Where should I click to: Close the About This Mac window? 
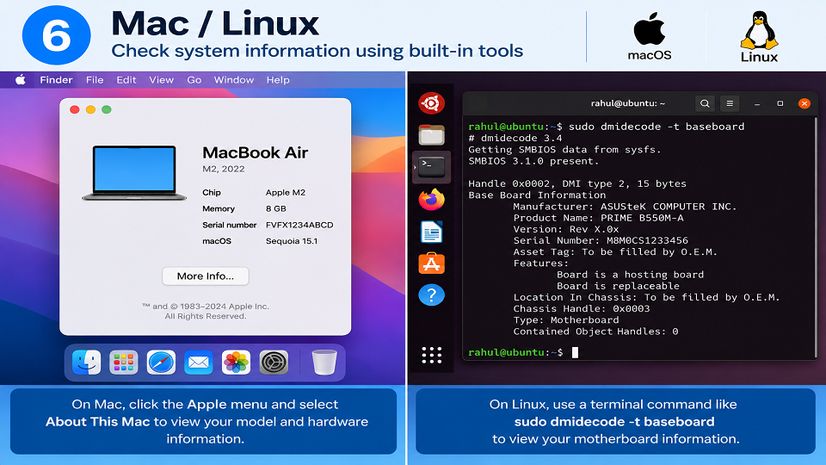pyautogui.click(x=75, y=109)
